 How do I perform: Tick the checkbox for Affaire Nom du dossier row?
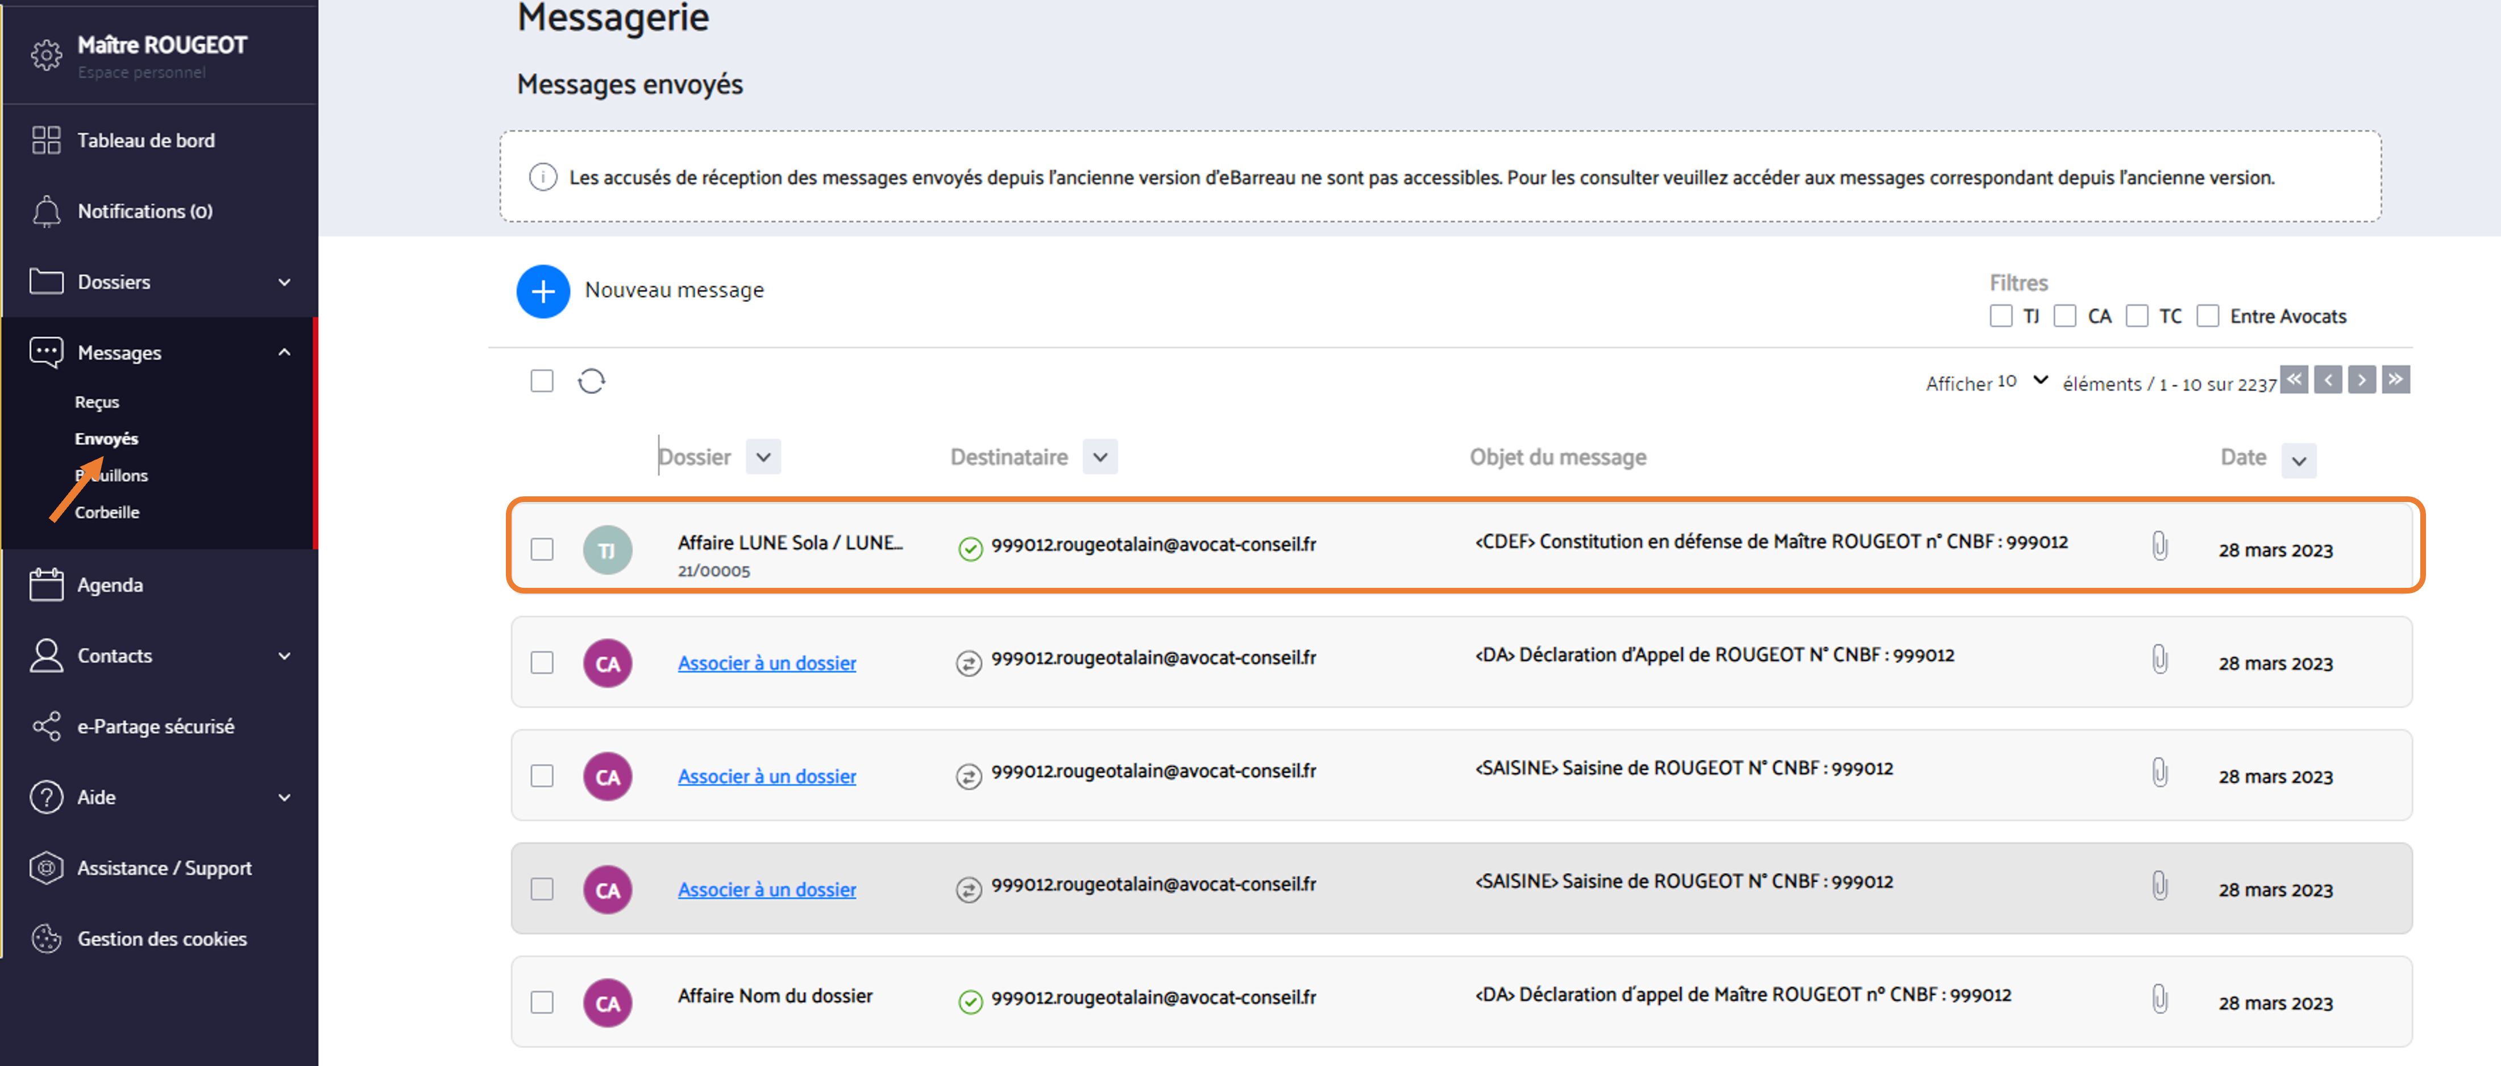click(x=542, y=1003)
